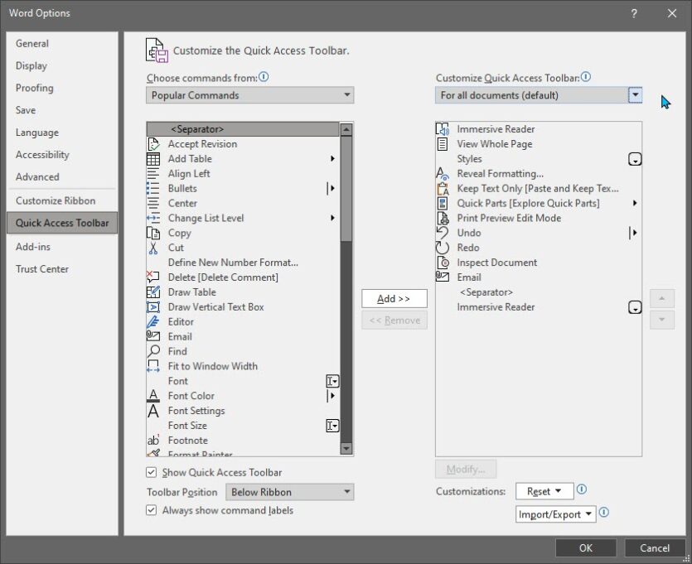Toggle Show Quick Access Toolbar checkbox
The width and height of the screenshot is (692, 564).
coord(152,472)
